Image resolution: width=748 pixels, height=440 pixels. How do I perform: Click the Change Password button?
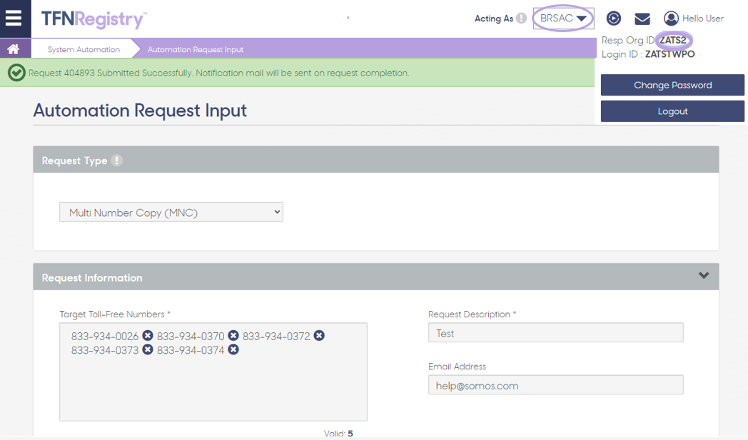(672, 85)
